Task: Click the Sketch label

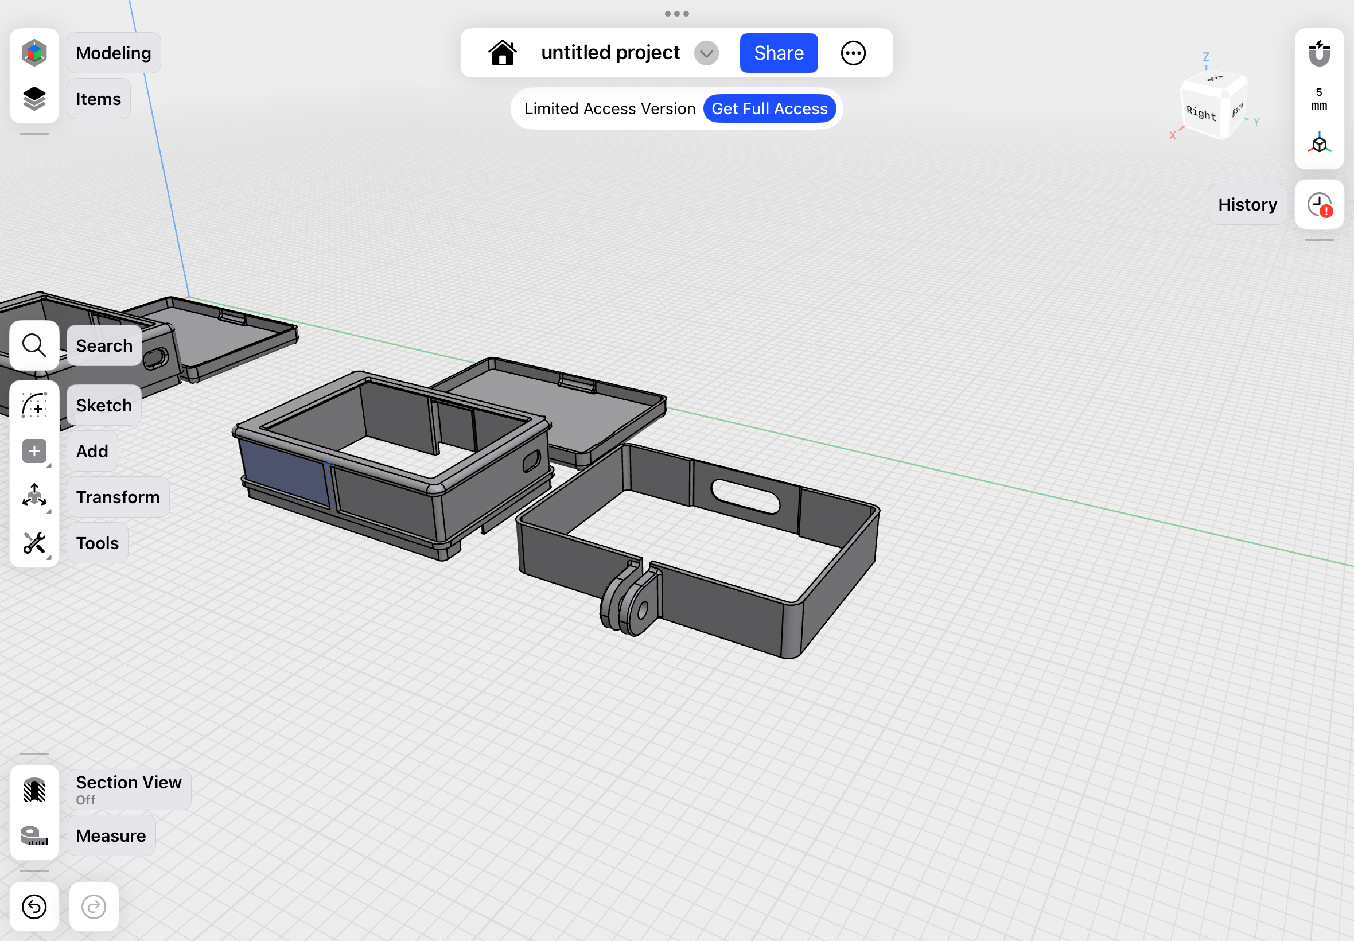Action: point(104,406)
